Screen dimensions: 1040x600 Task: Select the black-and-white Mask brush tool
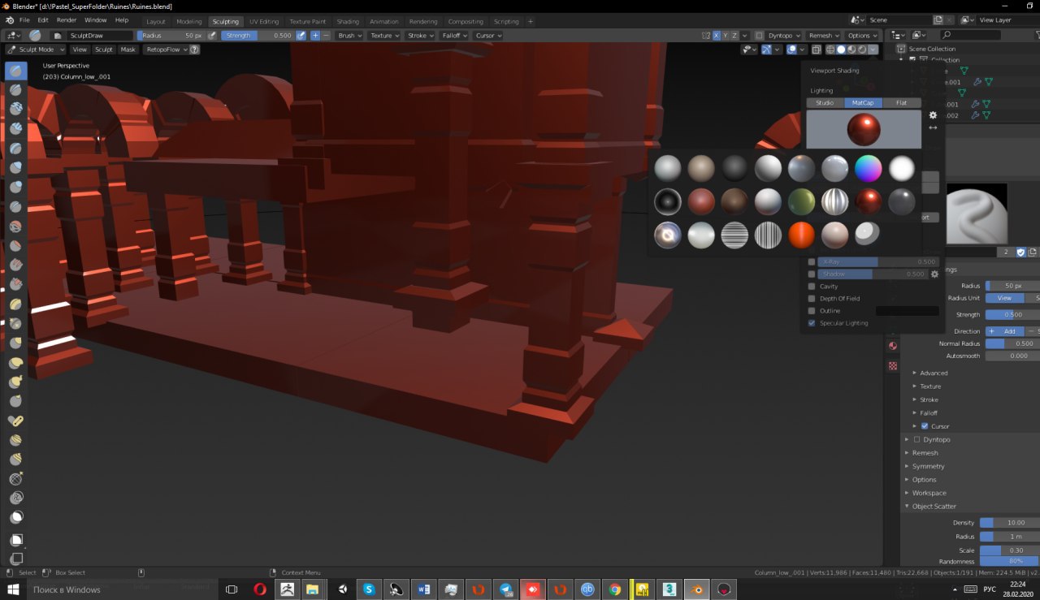tap(15, 516)
